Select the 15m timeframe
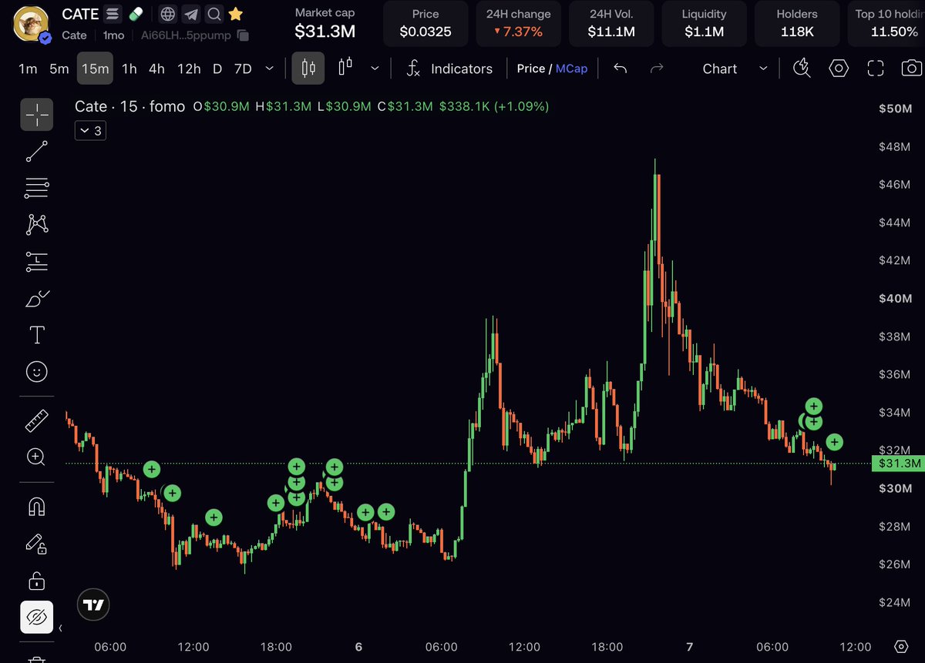 click(95, 69)
